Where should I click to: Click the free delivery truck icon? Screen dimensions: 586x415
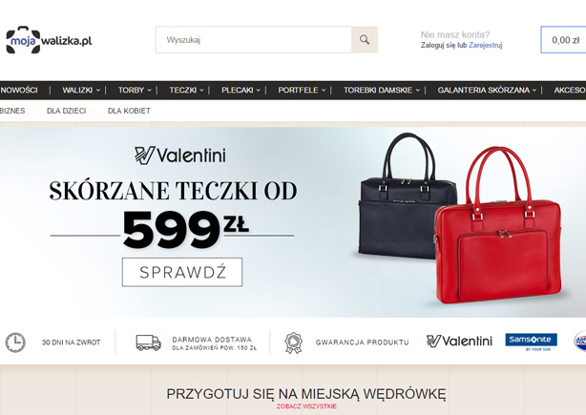point(148,342)
